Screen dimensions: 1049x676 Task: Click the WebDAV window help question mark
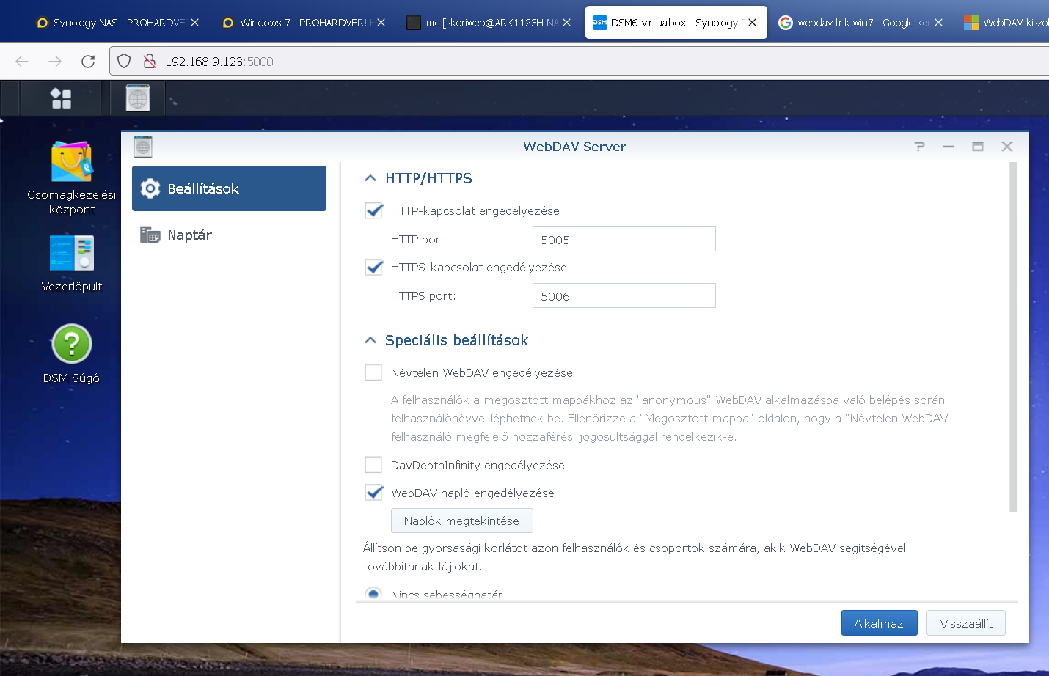pos(920,147)
